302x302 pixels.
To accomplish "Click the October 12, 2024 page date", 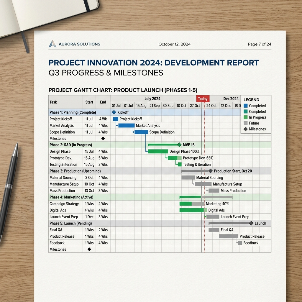I will (x=175, y=44).
